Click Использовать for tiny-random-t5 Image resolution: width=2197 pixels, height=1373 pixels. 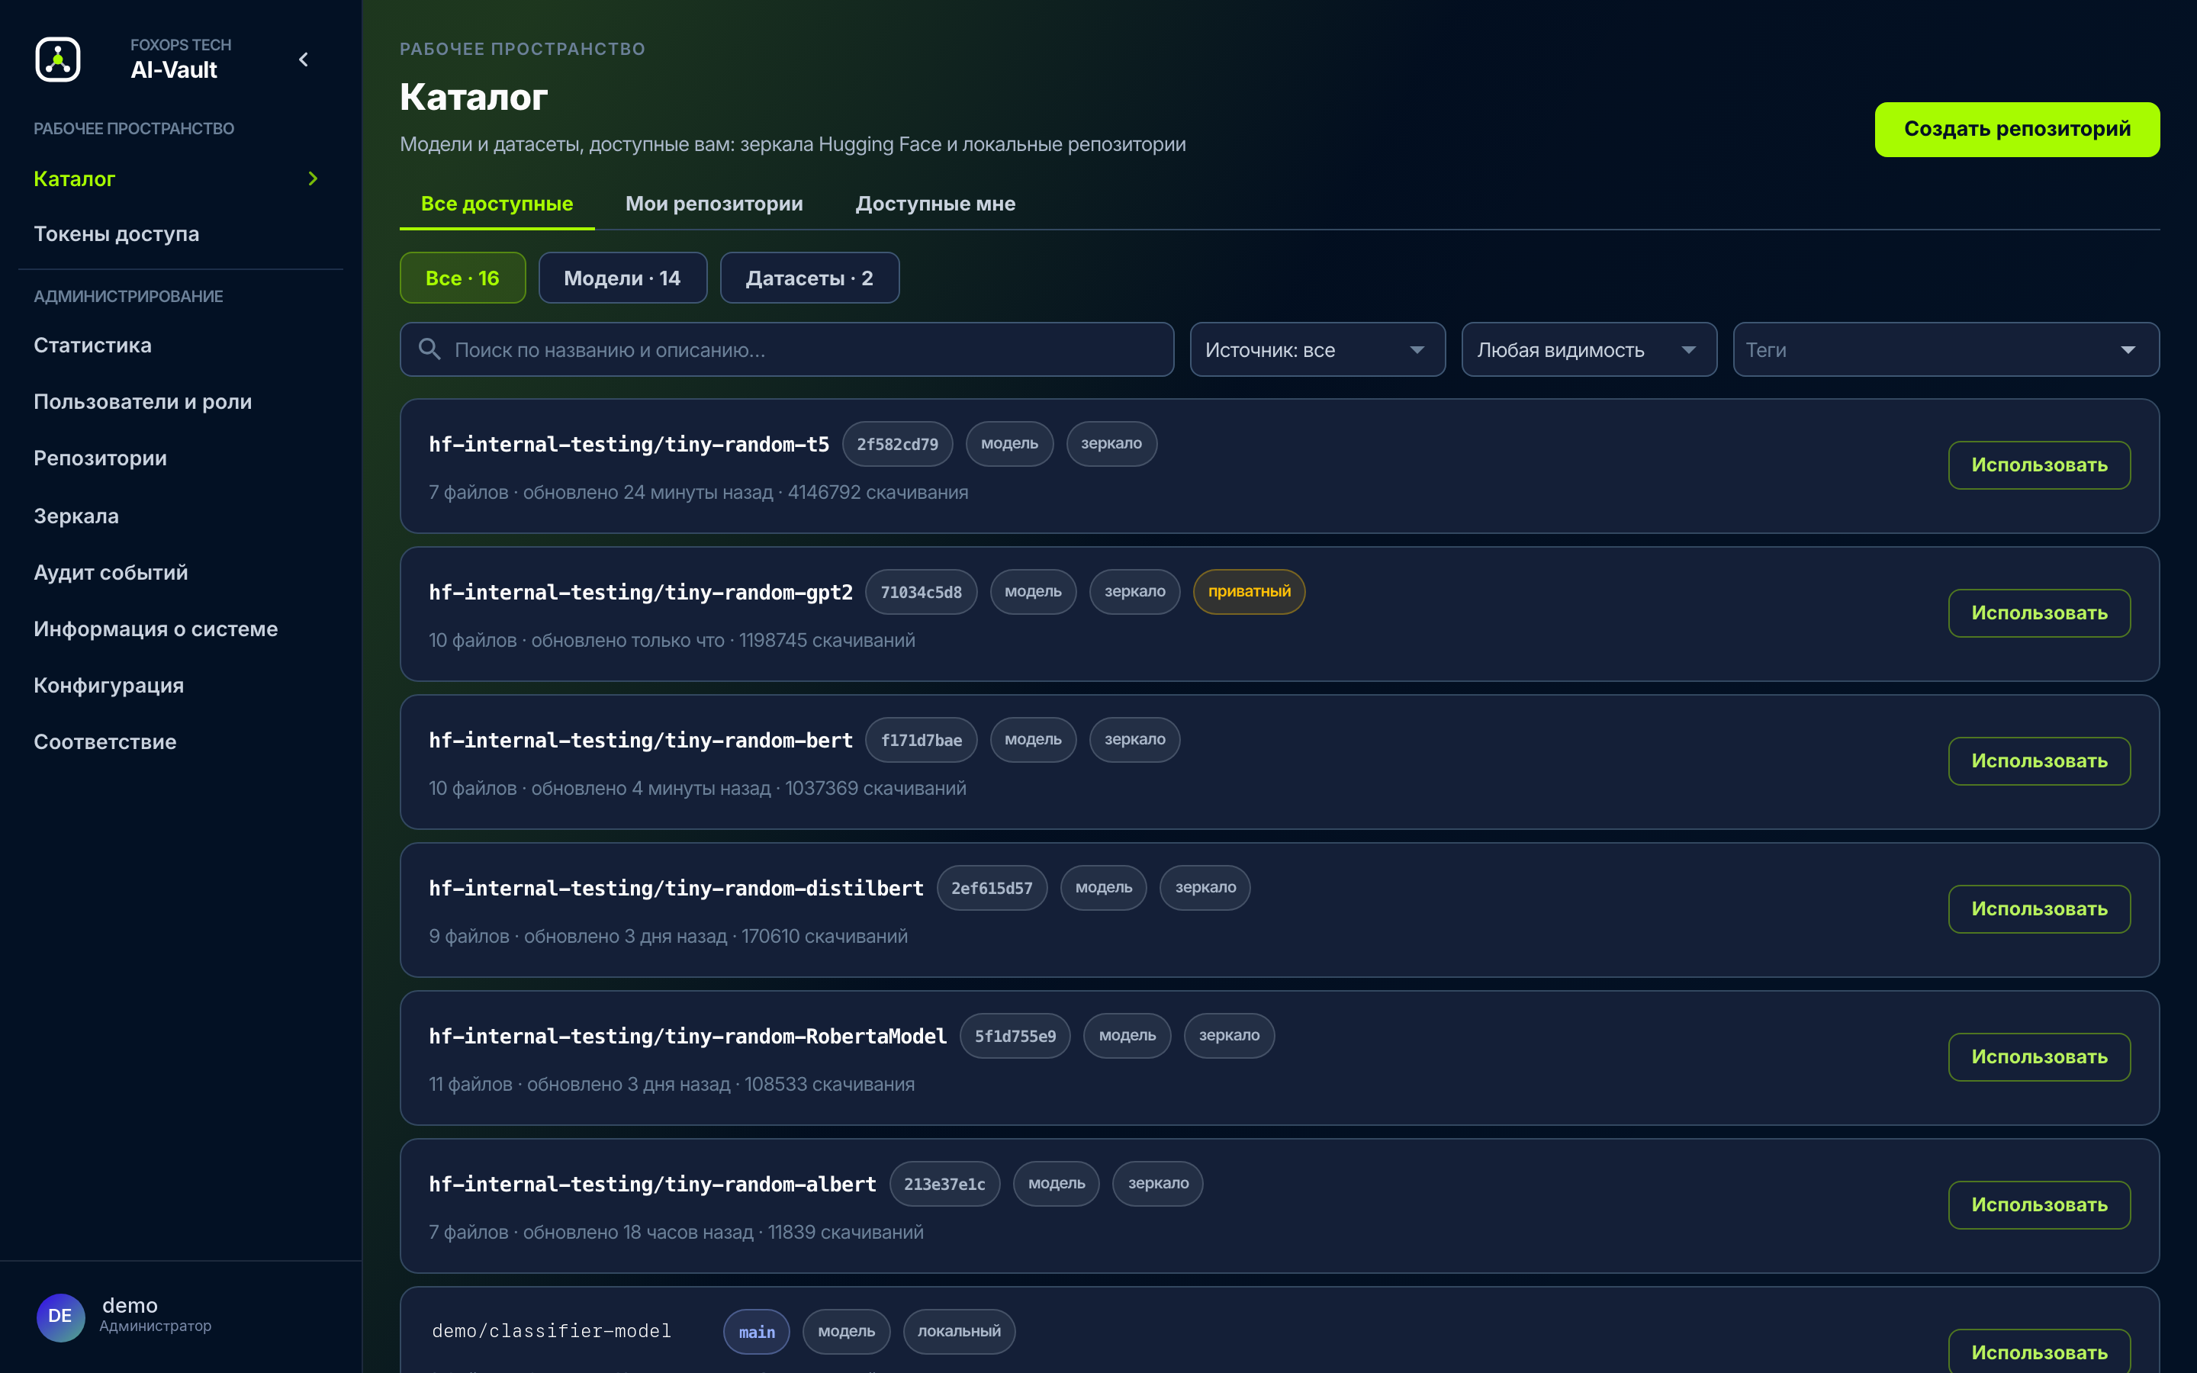pyautogui.click(x=2038, y=465)
